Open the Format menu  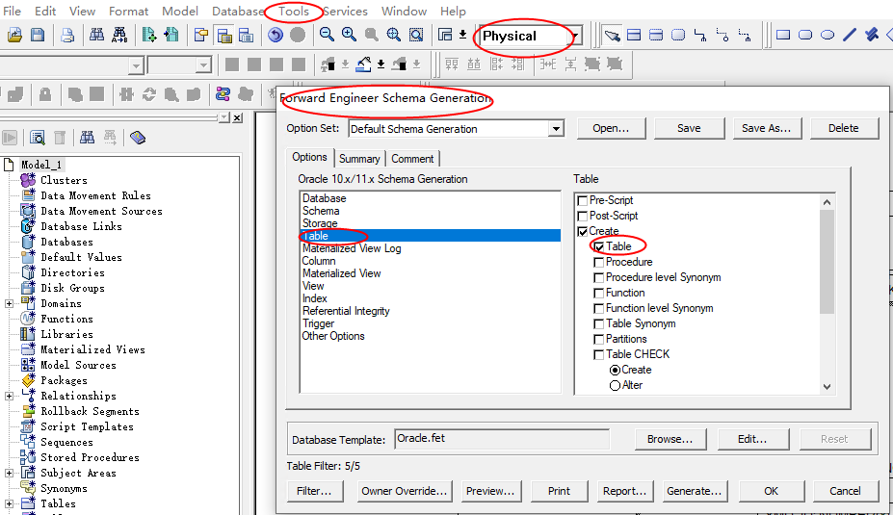click(129, 12)
